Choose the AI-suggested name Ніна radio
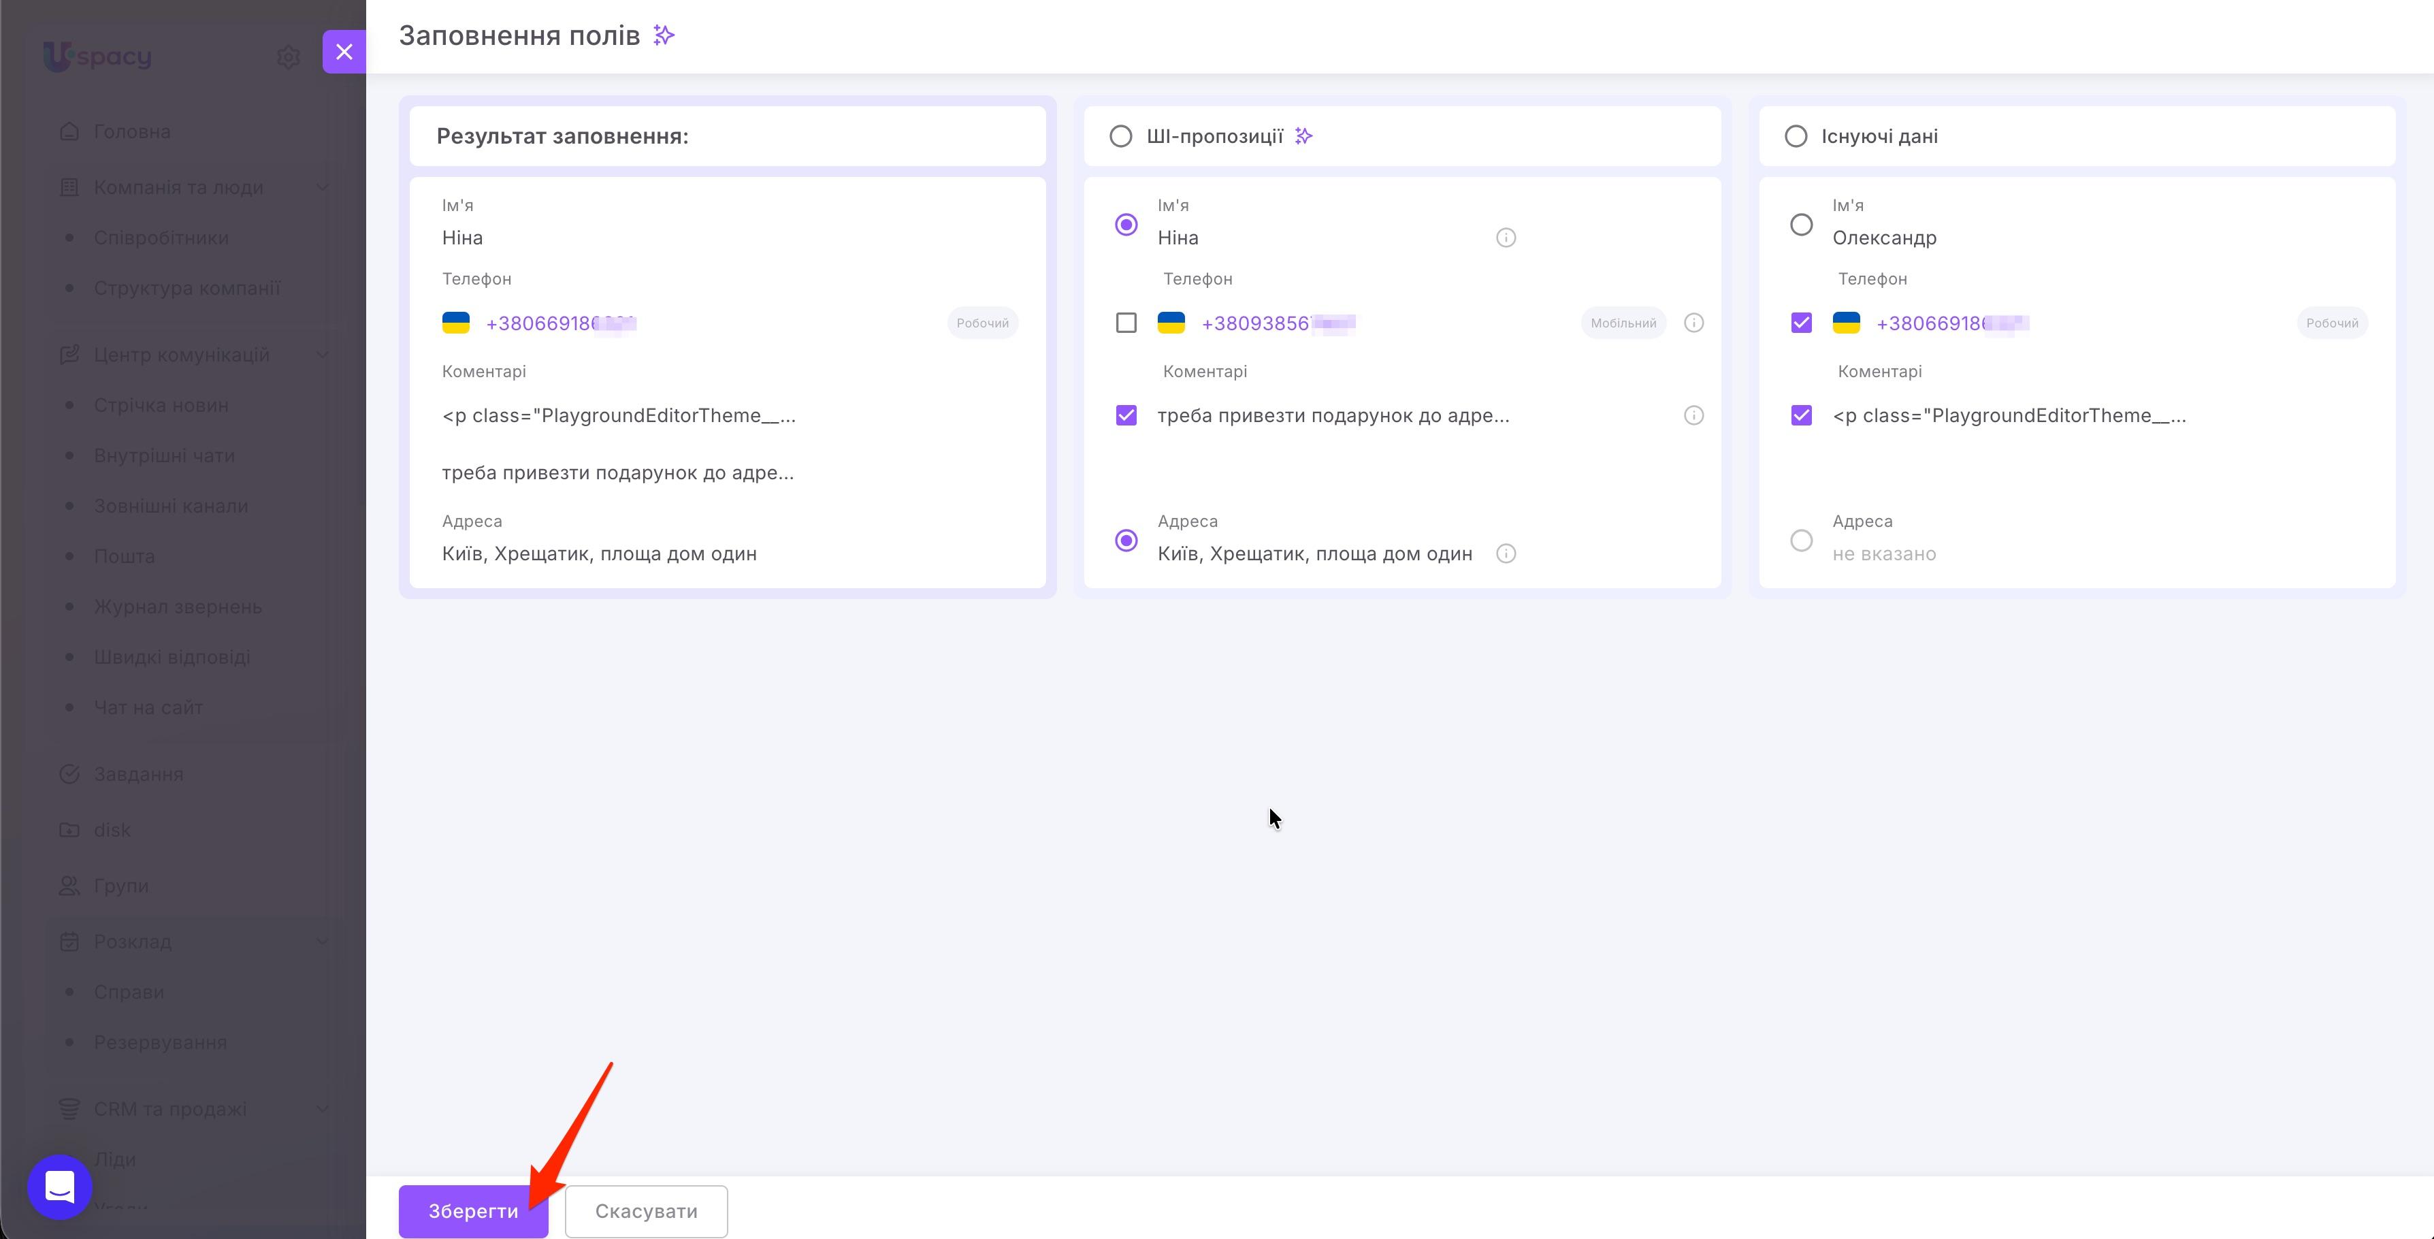 pyautogui.click(x=1126, y=225)
